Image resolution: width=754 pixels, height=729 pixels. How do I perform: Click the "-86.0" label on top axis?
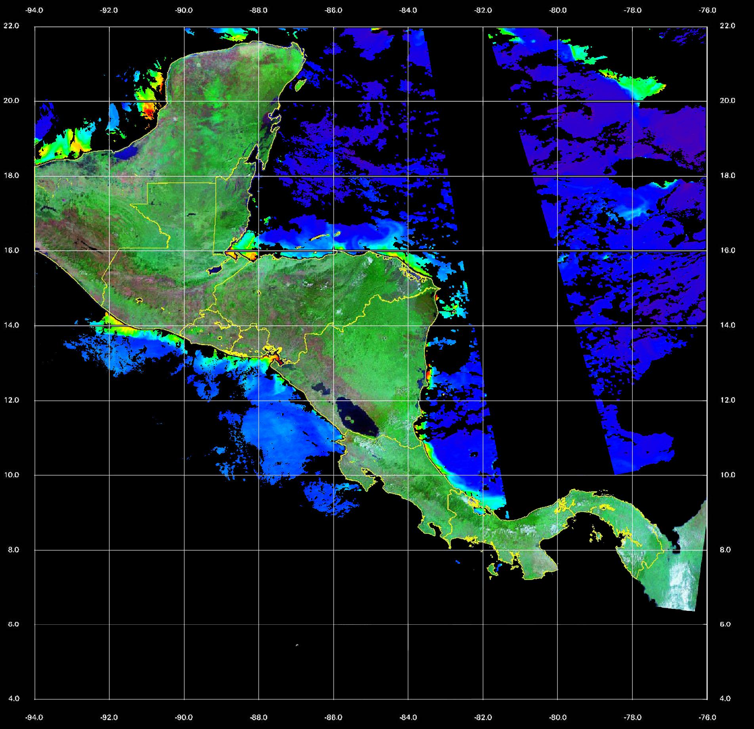(x=333, y=10)
